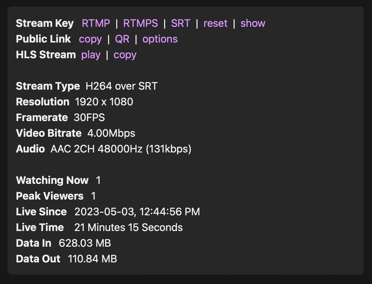Viewport: 372px width, 284px height.
Task: Open the Public Link QR code
Action: tap(122, 39)
